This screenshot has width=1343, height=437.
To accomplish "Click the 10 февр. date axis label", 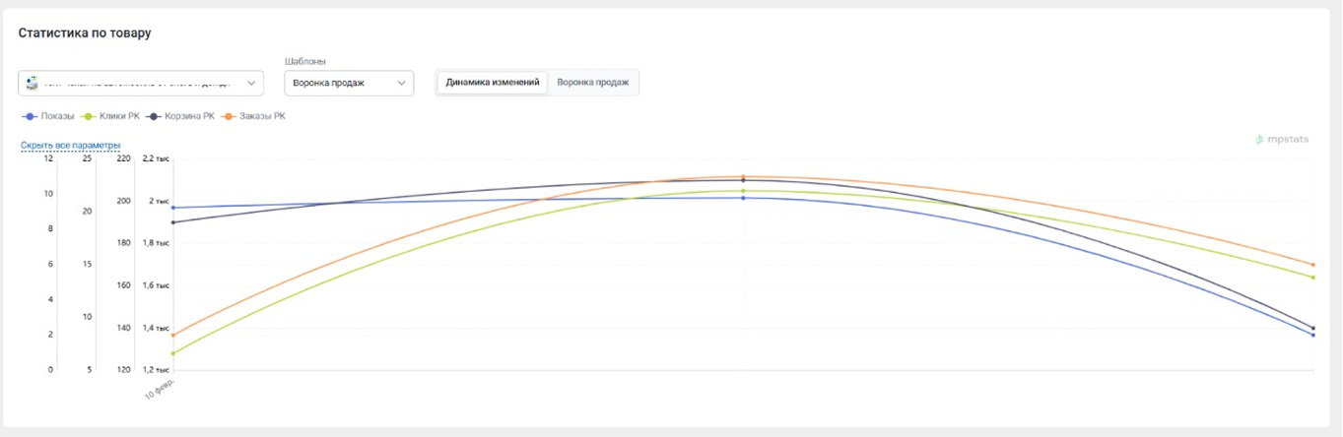I will click(162, 388).
